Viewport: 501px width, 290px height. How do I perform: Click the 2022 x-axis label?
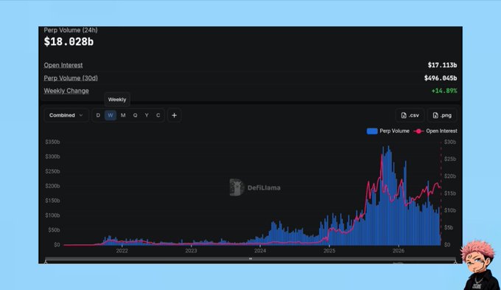[x=122, y=251]
